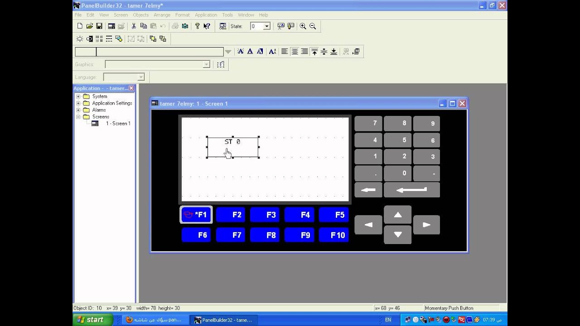Zoom out with the magnifier minus icon

[313, 26]
